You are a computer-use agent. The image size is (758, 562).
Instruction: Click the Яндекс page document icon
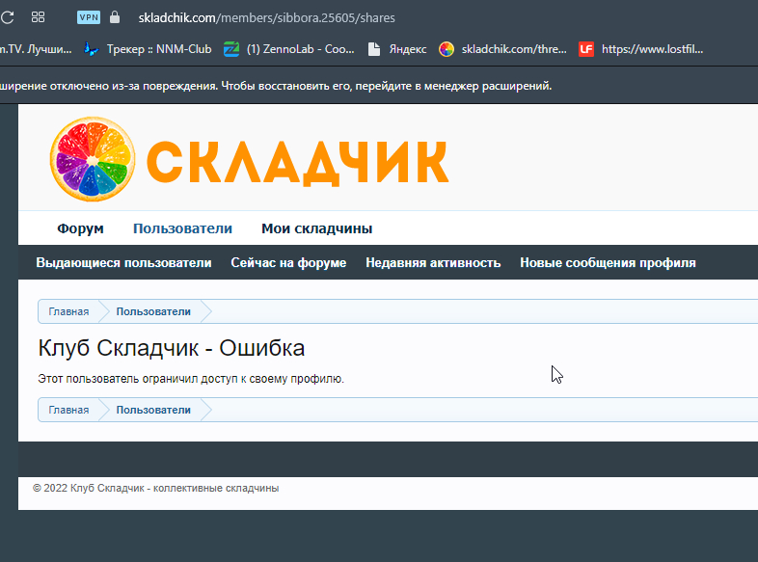pyautogui.click(x=373, y=49)
